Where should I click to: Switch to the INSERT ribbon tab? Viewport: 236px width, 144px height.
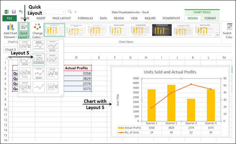point(41,18)
